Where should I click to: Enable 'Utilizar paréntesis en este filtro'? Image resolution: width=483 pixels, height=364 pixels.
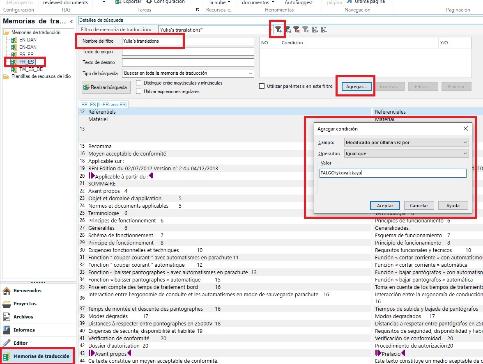(x=262, y=86)
